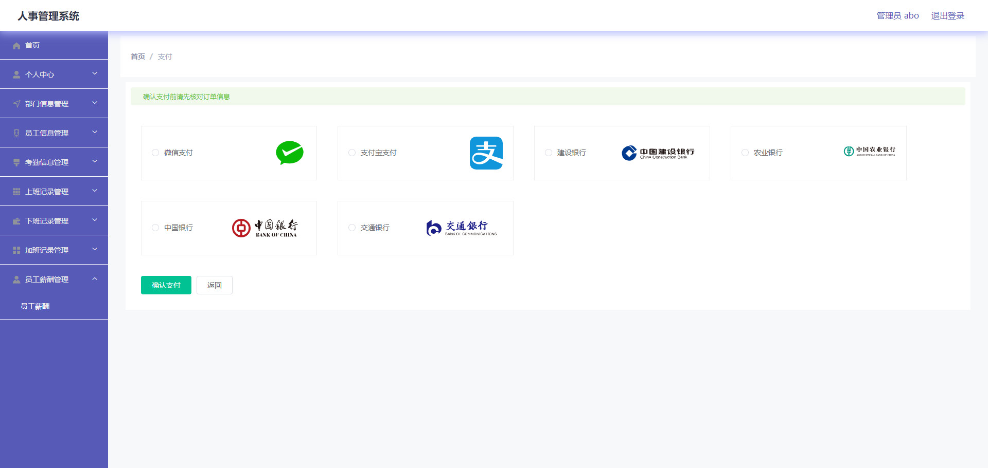The width and height of the screenshot is (988, 468).
Task: Select the 微信支付 radio button
Action: coord(155,153)
